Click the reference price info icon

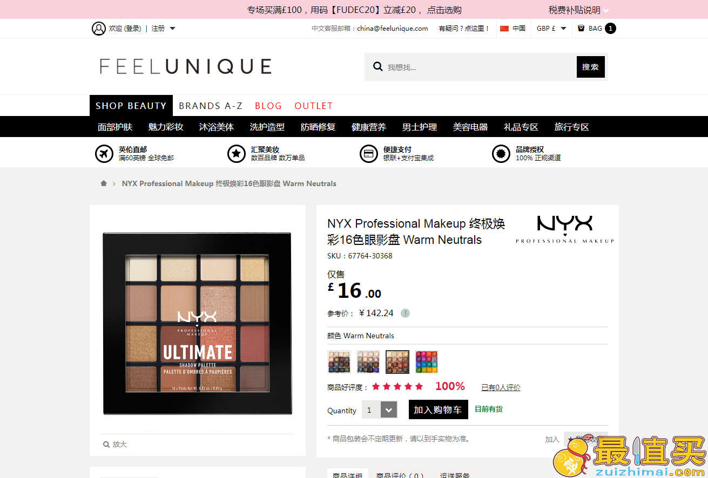click(x=405, y=313)
